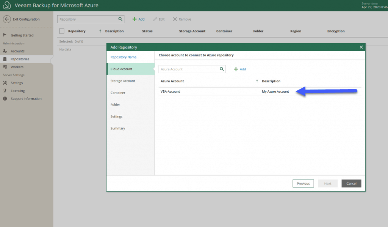Click the Repository search magnifier icon
The image size is (388, 227).
click(x=120, y=19)
